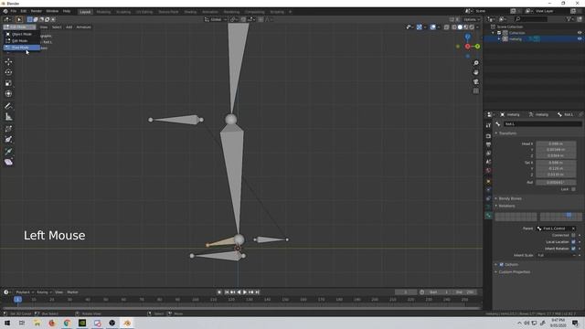Toggle the Inherit Rotation checkbox
This screenshot has width=585, height=329.
573,249
